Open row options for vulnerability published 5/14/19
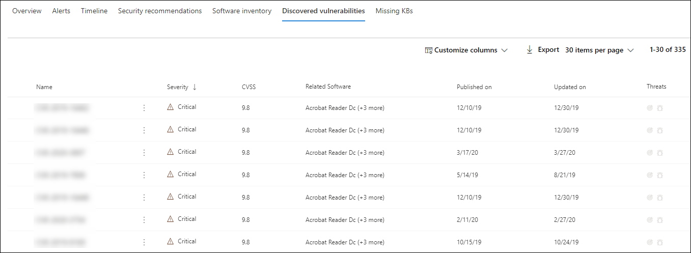Viewport: 691px width, 253px height. click(x=144, y=175)
